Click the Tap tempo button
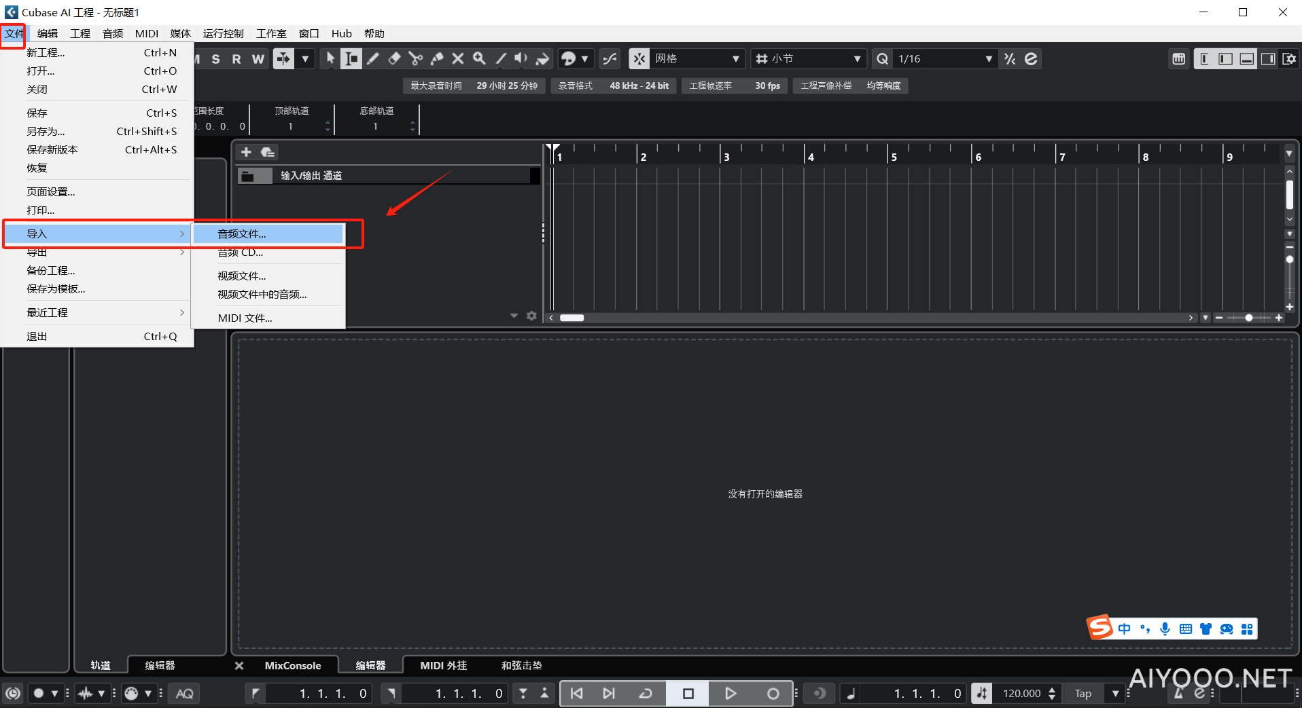Viewport: 1302px width, 708px height. point(1083,693)
